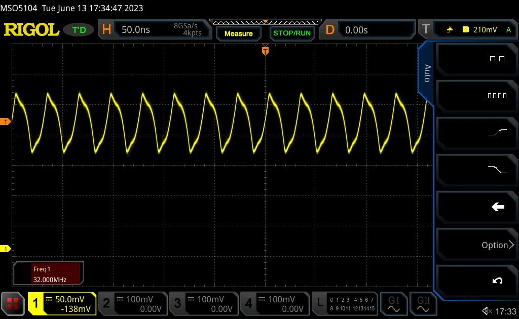519x319 pixels.
Task: Open the GII waveform generator
Action: click(423, 304)
